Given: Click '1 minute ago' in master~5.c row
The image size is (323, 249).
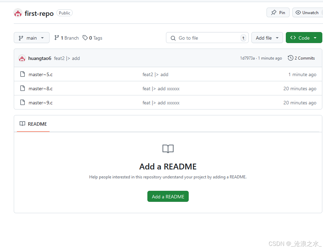Looking at the screenshot, I should pos(302,74).
